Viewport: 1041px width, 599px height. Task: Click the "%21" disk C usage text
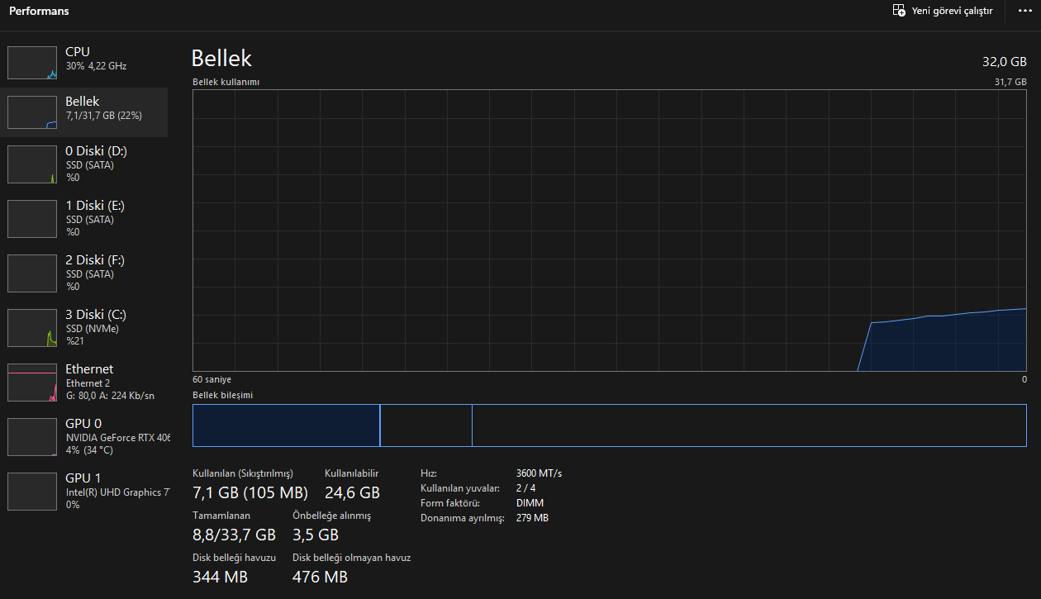(x=74, y=341)
